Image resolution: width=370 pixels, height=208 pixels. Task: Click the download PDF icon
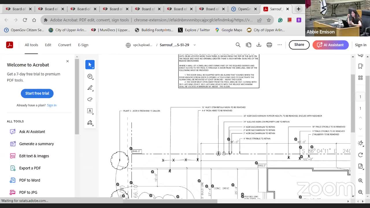pos(259,45)
